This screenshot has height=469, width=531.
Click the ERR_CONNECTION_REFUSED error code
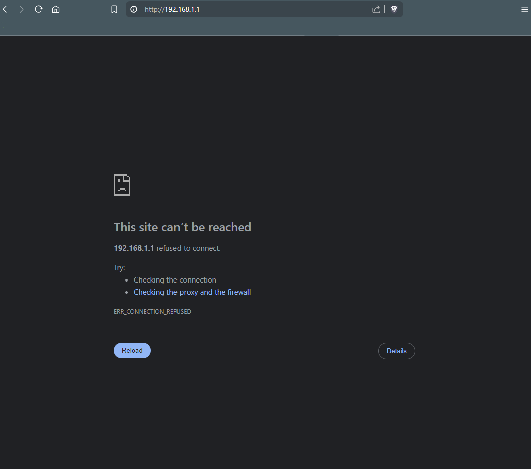tap(152, 311)
